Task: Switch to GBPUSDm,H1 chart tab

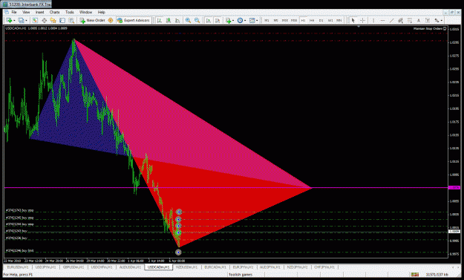Action: 73,267
